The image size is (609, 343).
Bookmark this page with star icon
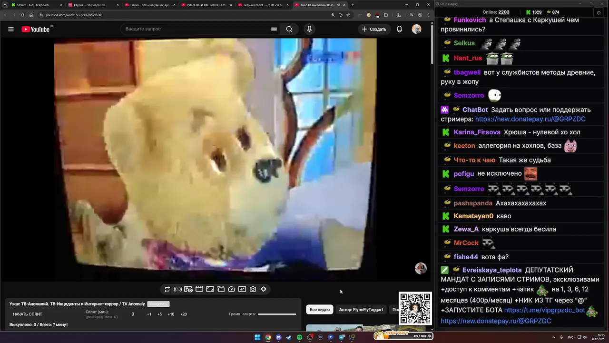pyautogui.click(x=348, y=15)
